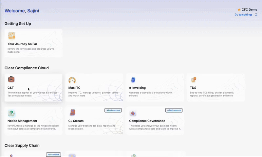This screenshot has height=157, width=262.
Task: Open the GL Stream card title
Action: (x=76, y=121)
